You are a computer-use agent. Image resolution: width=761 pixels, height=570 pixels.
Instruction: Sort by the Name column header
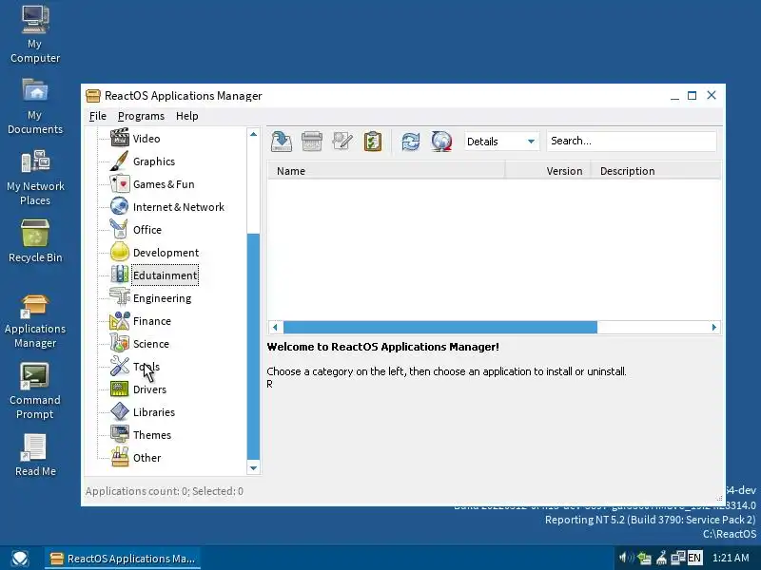click(386, 171)
